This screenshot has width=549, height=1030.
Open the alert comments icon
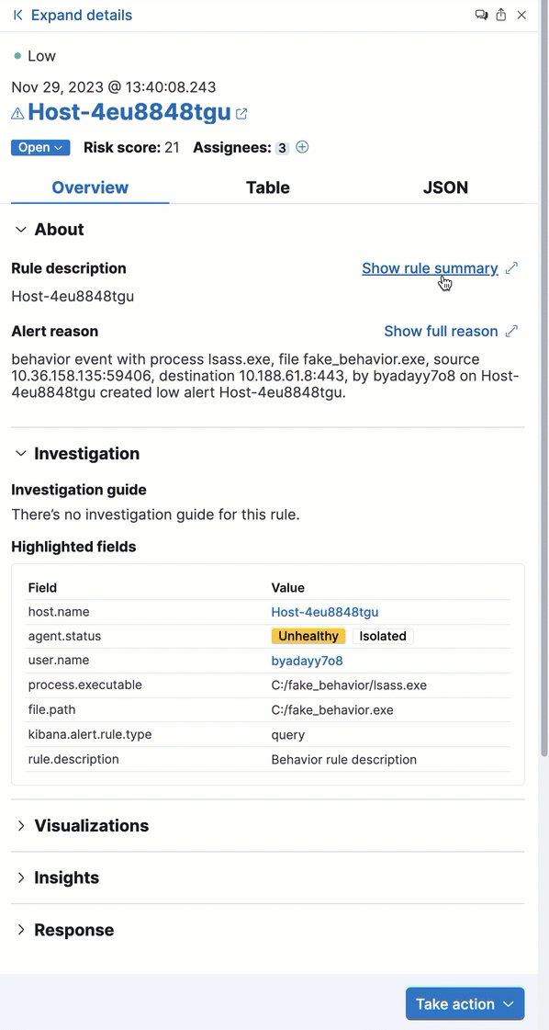coord(481,15)
